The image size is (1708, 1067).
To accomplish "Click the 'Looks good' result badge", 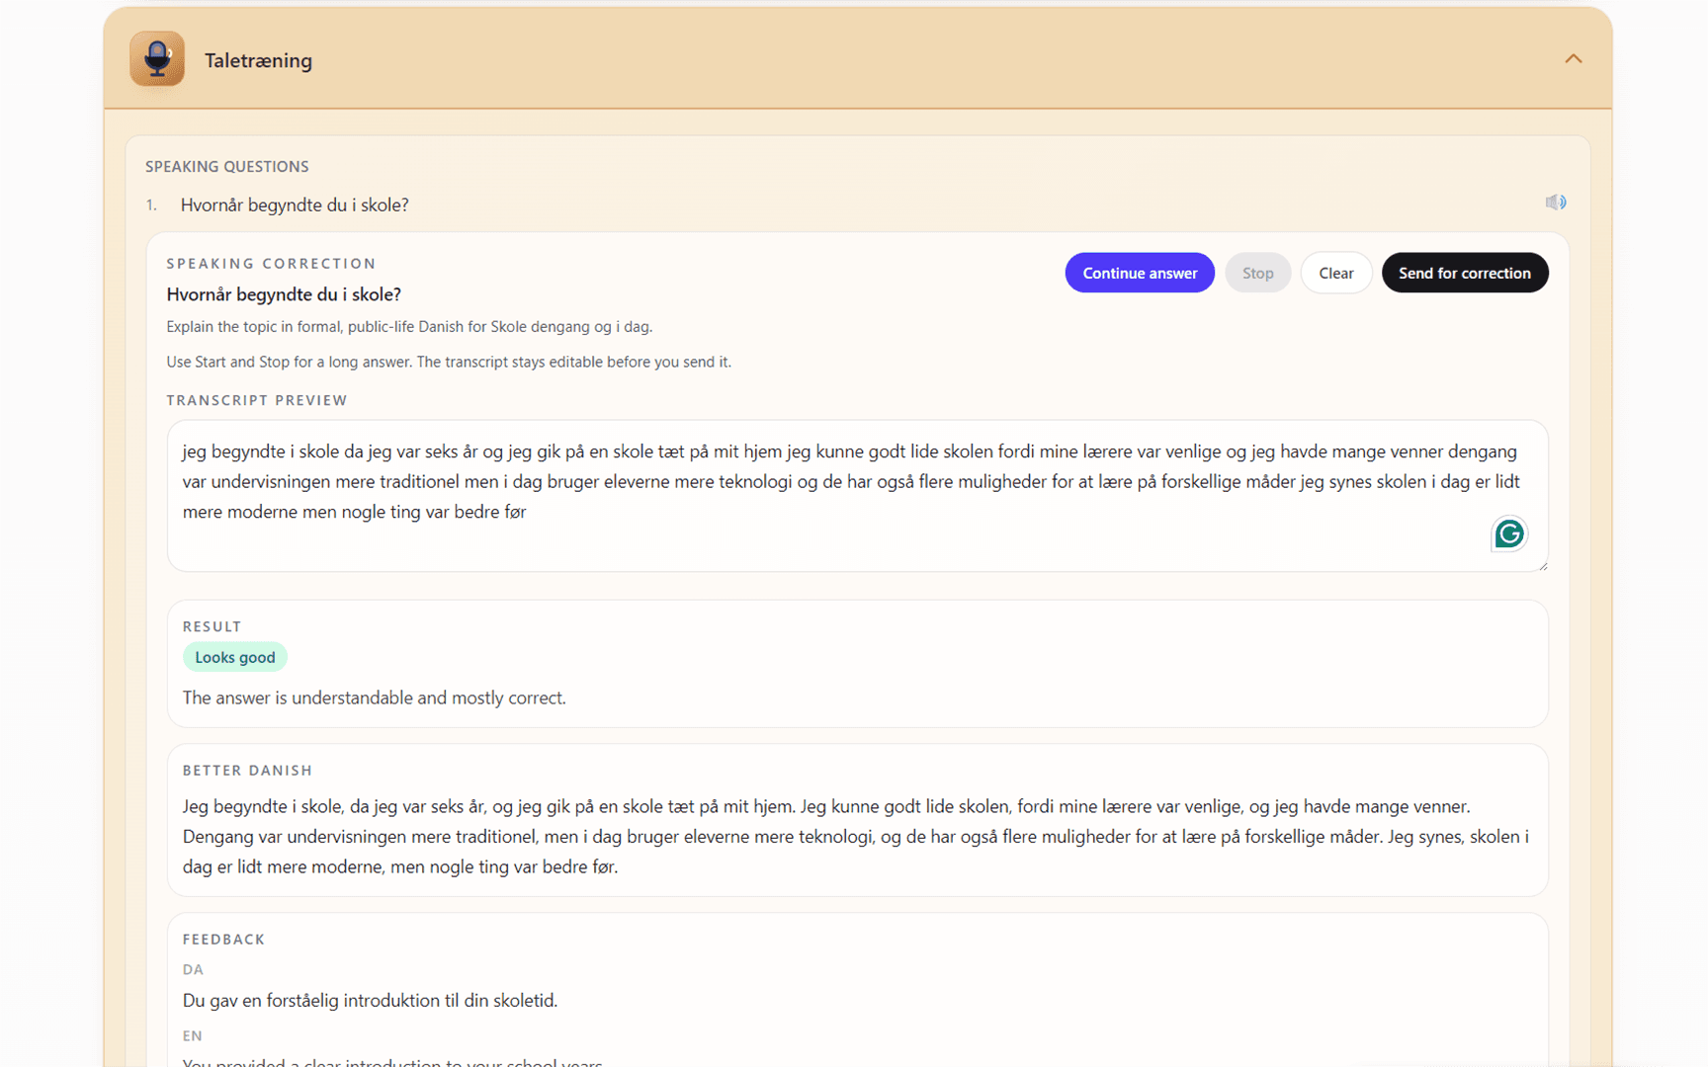I will (x=235, y=657).
